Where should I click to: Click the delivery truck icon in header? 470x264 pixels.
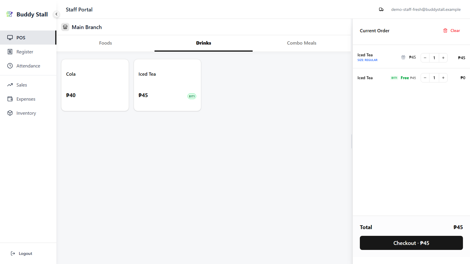(381, 9)
